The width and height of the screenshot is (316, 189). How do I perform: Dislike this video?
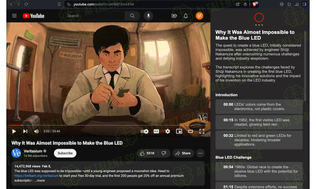(164, 153)
